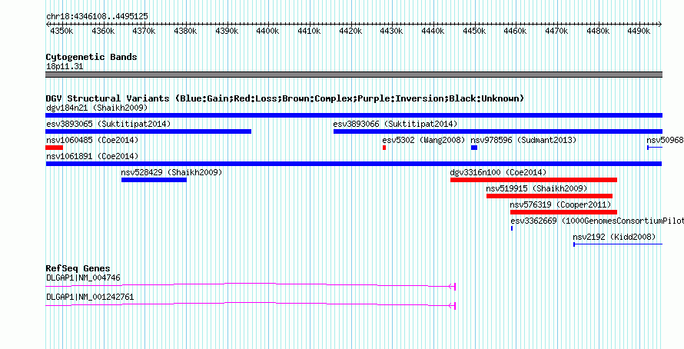Screen dimensions: 684x349
Task: Select the nsv2192 thin blue line feature
Action: point(618,244)
